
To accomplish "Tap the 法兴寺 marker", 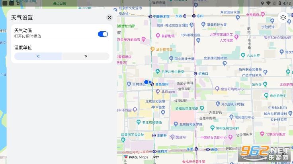I will click(265, 84).
